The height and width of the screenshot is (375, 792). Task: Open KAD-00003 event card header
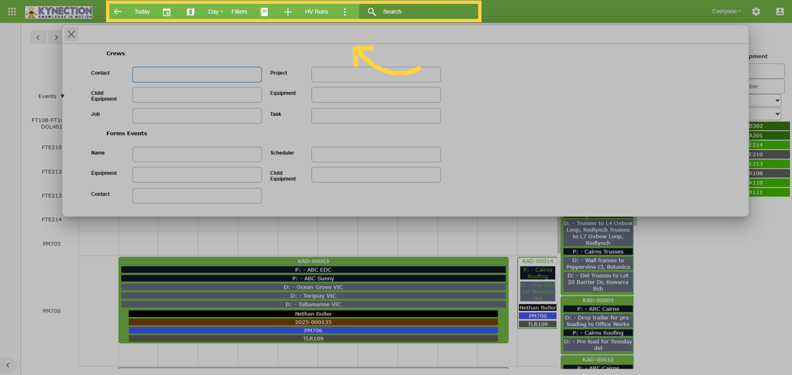tap(313, 261)
